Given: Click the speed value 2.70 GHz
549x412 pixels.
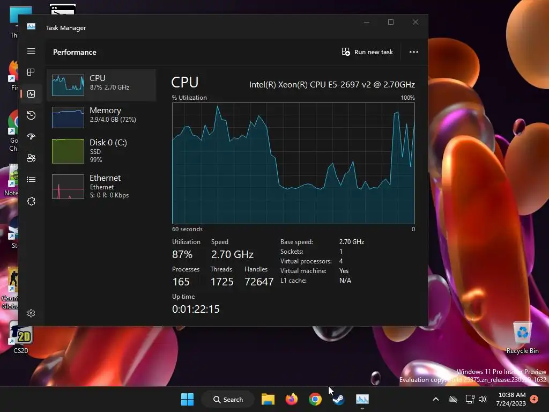Looking at the screenshot, I should point(232,254).
